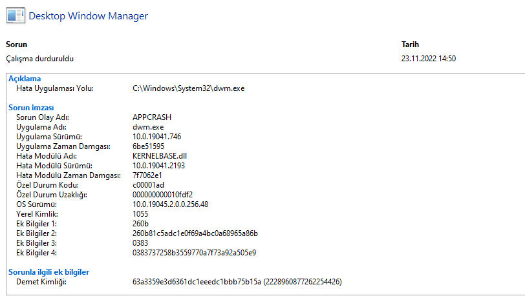This screenshot has height=296, width=525.
Task: Click the Desktop Window Manager title text
Action: pos(88,15)
